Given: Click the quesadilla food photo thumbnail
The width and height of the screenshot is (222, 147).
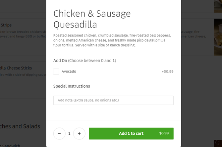Looking at the screenshot, I should [218, 37].
